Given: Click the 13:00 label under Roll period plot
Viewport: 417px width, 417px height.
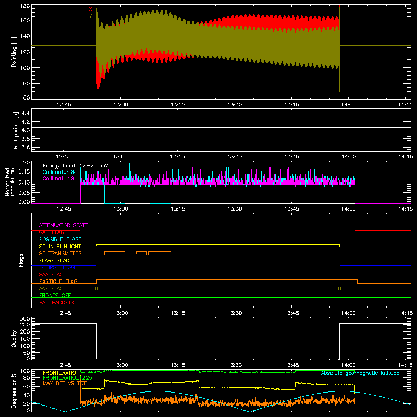Looking at the screenshot, I should click(x=121, y=157).
